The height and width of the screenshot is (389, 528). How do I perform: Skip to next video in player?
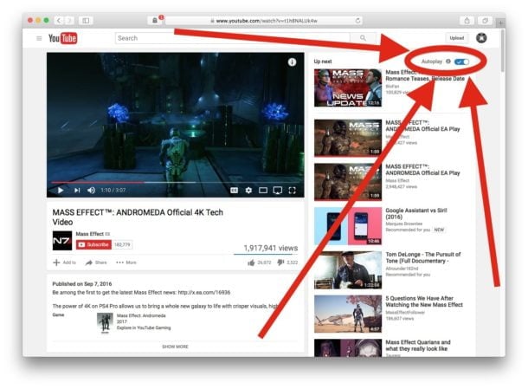coord(77,190)
